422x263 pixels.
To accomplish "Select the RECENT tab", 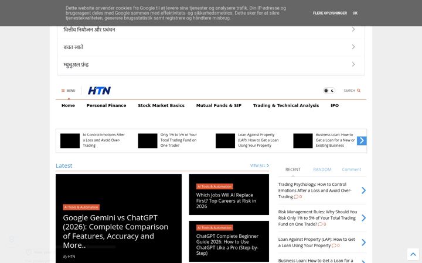I will (293, 169).
